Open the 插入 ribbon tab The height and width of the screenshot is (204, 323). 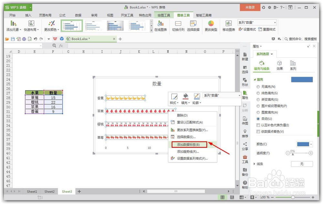(x=28, y=15)
